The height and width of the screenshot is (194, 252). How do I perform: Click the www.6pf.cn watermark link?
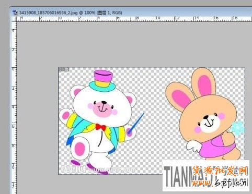point(220,183)
